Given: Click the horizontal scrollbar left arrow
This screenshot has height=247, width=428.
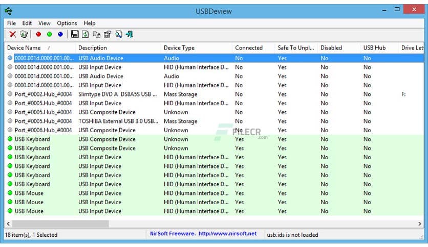Looking at the screenshot, I should point(8,224).
